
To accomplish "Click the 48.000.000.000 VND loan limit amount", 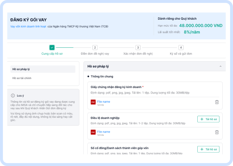I will (x=201, y=25).
